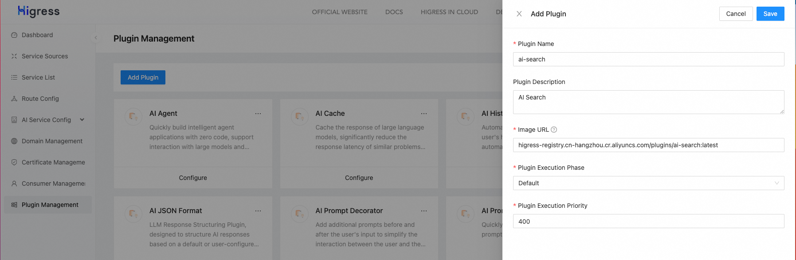This screenshot has width=796, height=260.
Task: Click the Plugin Name input field
Action: [648, 59]
